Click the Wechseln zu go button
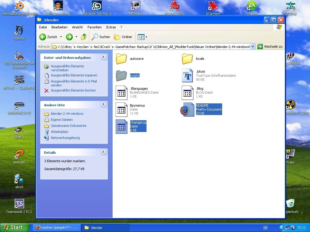Screen dimensions: 310x232 point(270,47)
